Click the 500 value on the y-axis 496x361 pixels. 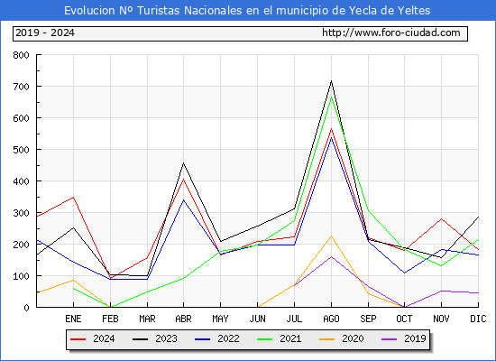coord(21,150)
